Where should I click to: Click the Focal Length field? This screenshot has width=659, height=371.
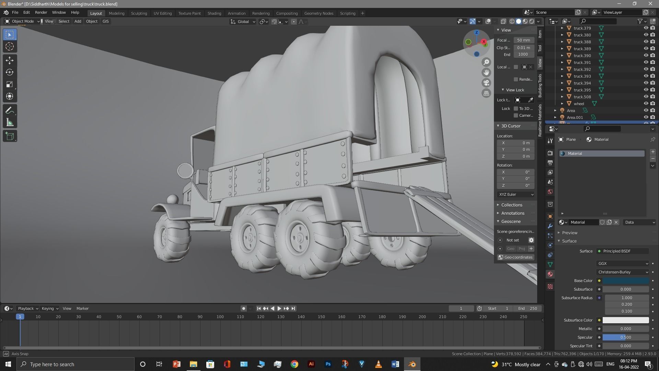click(523, 40)
